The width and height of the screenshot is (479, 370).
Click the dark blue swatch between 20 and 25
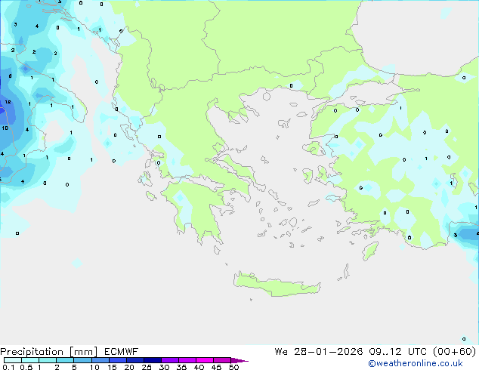tap(135, 360)
